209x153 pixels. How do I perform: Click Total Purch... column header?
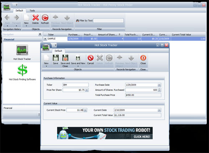coord(133,35)
